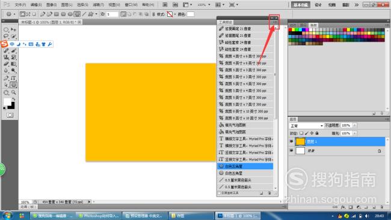This screenshot has height=220, width=391.
Task: Hide 背景 layer via eye icon
Action: [291, 151]
